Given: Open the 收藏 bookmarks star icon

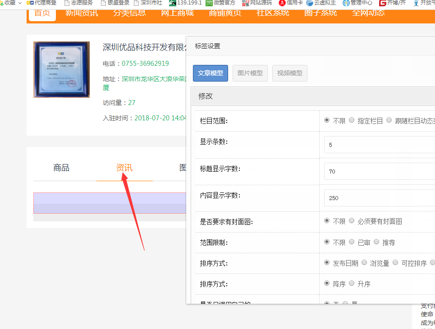Looking at the screenshot, I should pos(2,3).
